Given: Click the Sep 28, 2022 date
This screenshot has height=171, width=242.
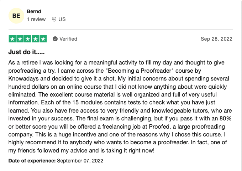Looking at the screenshot, I should coord(216,39).
